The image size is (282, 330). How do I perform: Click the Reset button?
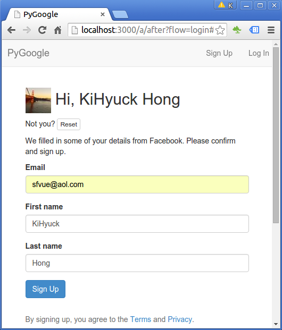[69, 124]
